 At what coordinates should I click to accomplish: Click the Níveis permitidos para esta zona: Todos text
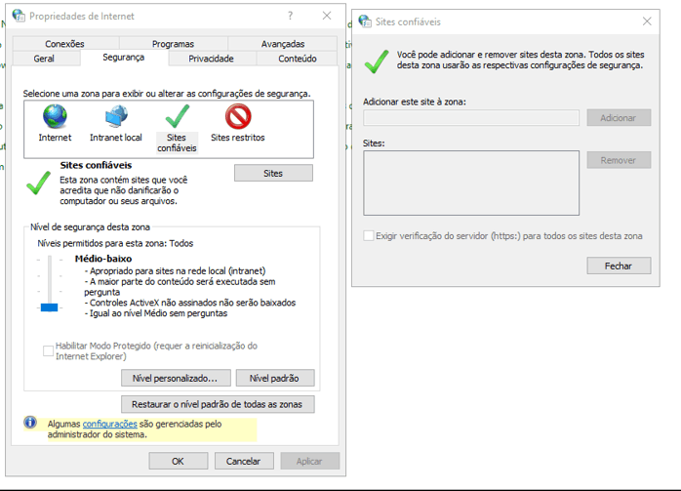pyautogui.click(x=115, y=243)
